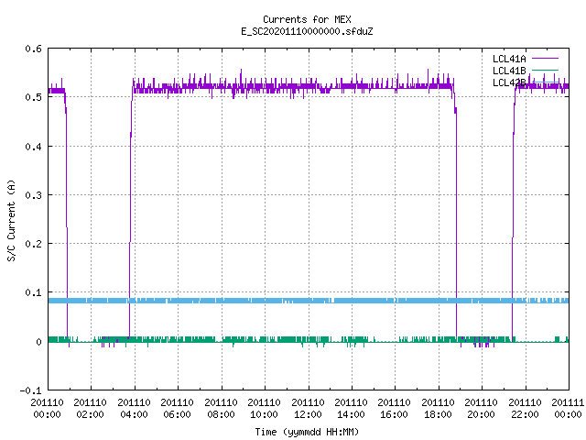This screenshot has height=440, width=586.
Task: Click the 201110 04:00 x-axis tick label
Action: [135, 409]
